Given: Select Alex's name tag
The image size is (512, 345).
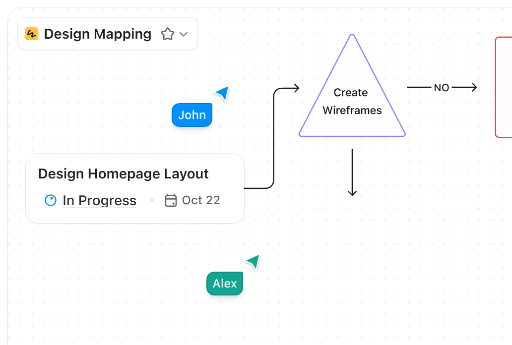Looking at the screenshot, I should coord(224,284).
